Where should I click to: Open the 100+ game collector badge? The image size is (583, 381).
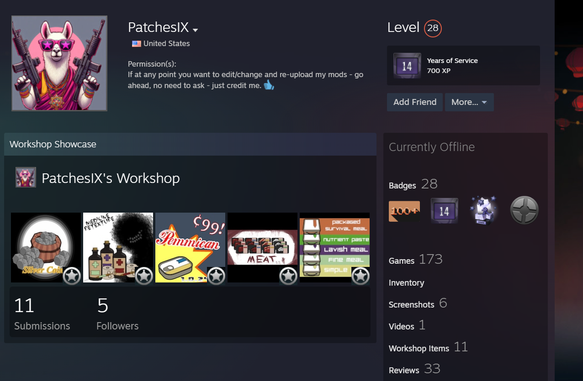pyautogui.click(x=404, y=211)
